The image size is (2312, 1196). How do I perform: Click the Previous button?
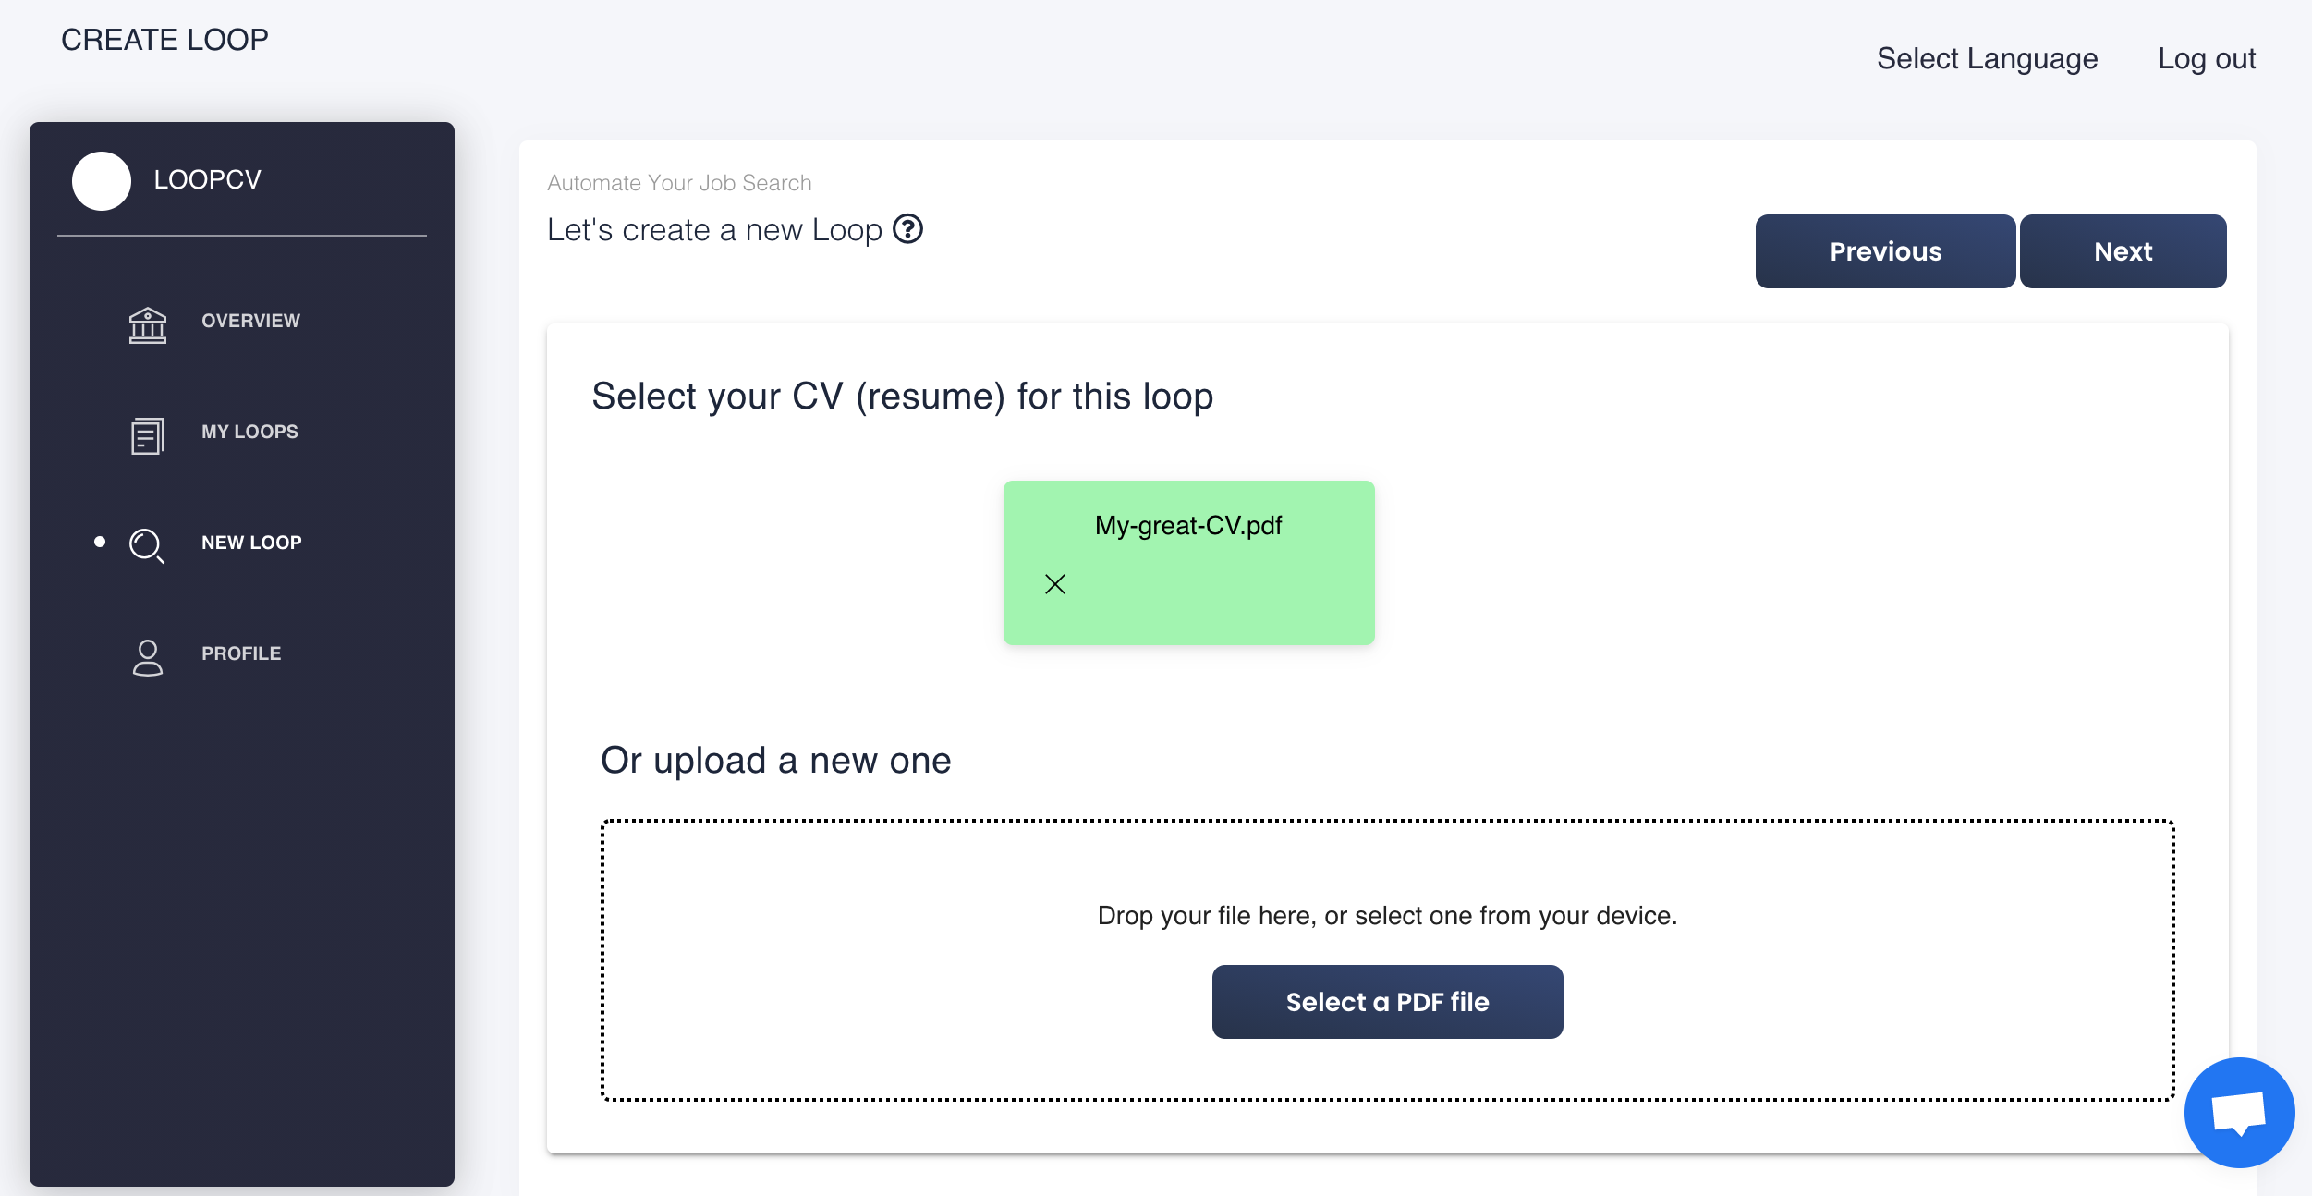1885,250
